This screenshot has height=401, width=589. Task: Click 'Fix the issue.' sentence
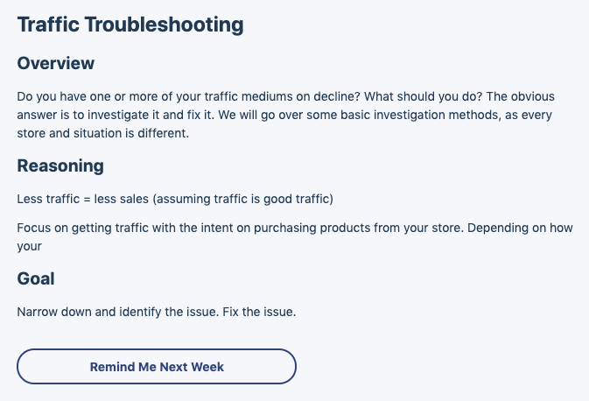[x=259, y=312]
